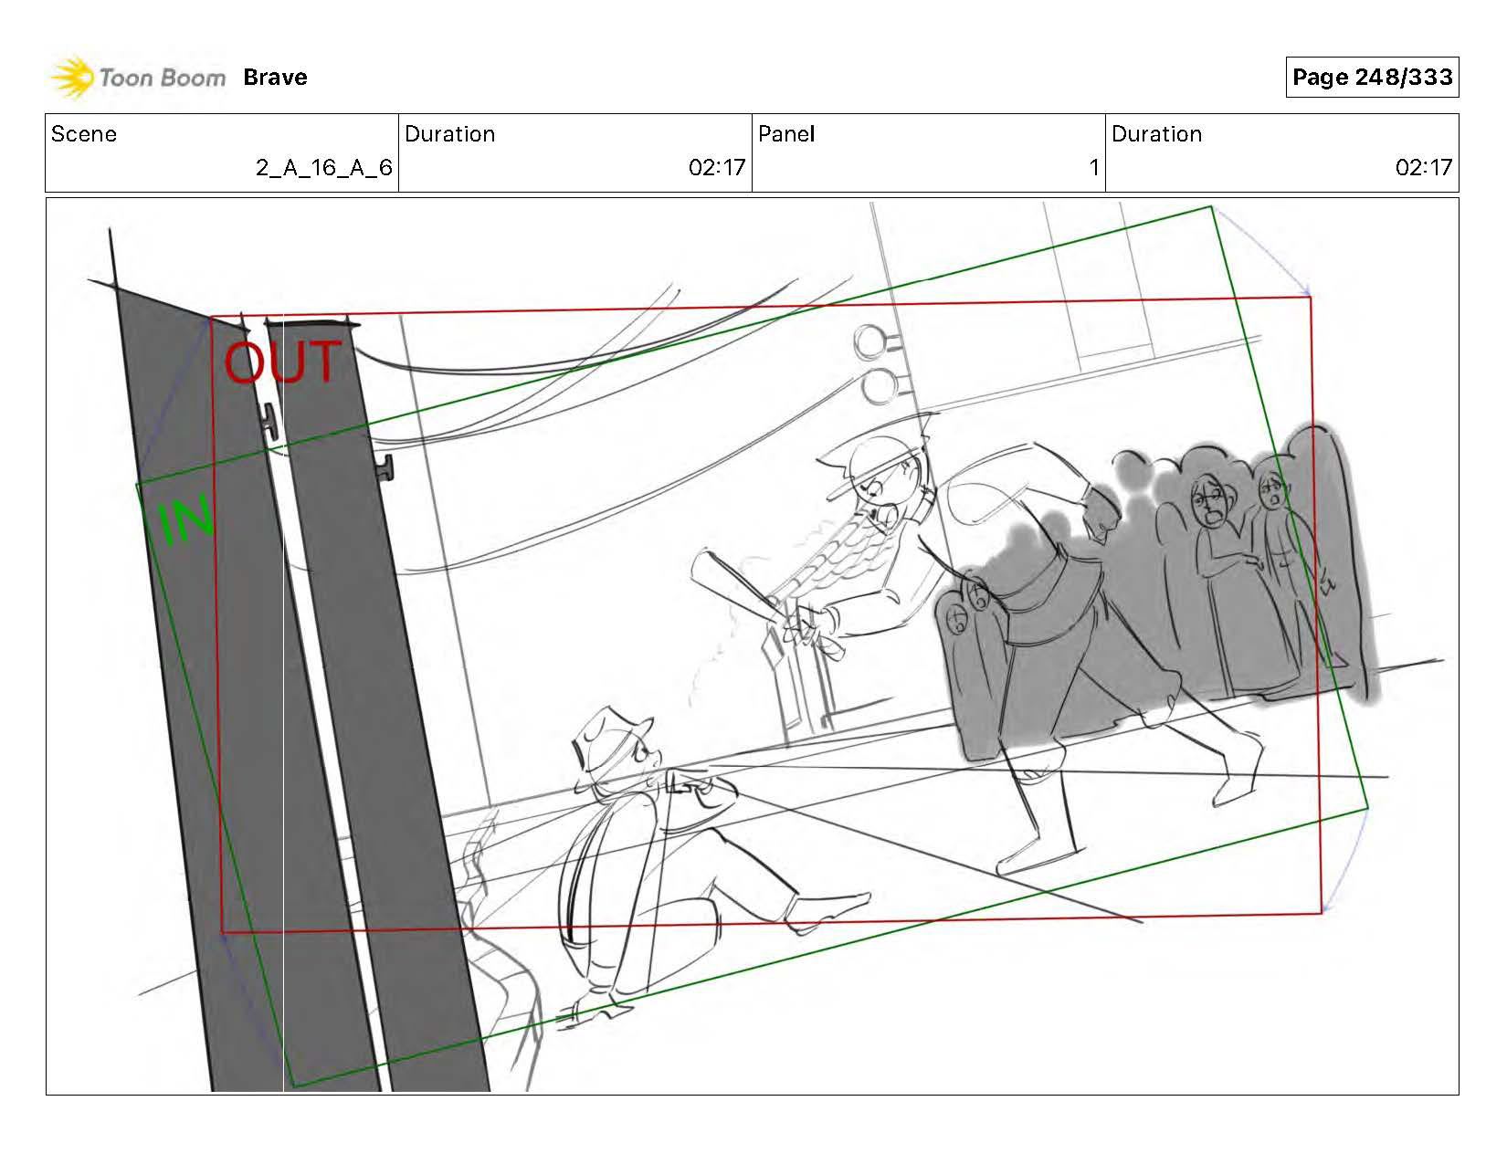Select the project title 'Brave'
Image resolution: width=1507 pixels, height=1164 pixels.
click(x=275, y=78)
